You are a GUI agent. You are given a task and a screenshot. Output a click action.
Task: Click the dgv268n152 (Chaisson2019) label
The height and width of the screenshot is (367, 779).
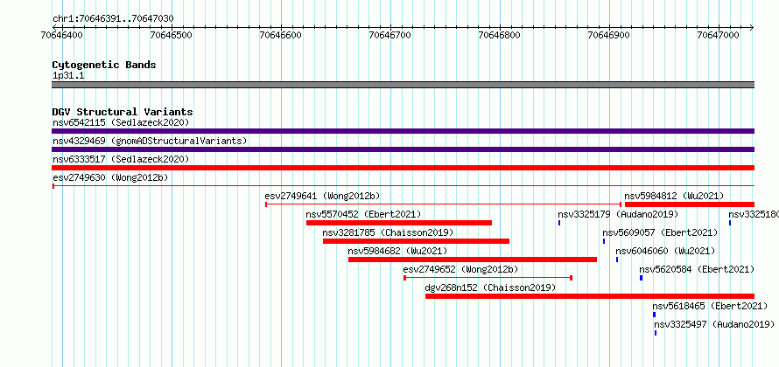490,287
